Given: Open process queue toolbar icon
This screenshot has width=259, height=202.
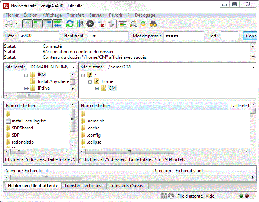Looking at the screenshot, I should coord(80,24).
